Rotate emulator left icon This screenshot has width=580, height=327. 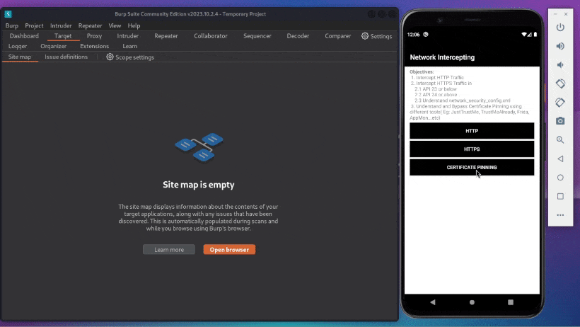pos(560,84)
